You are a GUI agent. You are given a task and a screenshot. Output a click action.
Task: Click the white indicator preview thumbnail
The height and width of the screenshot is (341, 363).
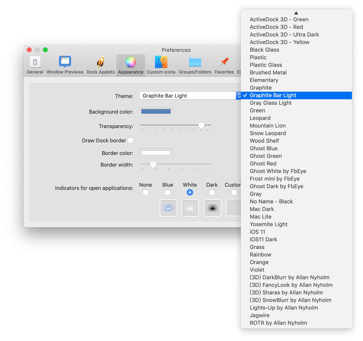pyautogui.click(x=190, y=208)
